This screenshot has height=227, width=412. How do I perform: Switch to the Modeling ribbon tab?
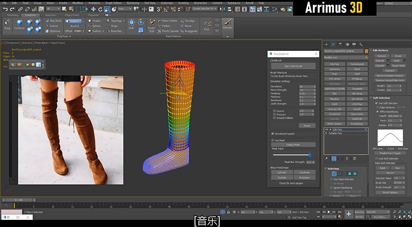12,15
